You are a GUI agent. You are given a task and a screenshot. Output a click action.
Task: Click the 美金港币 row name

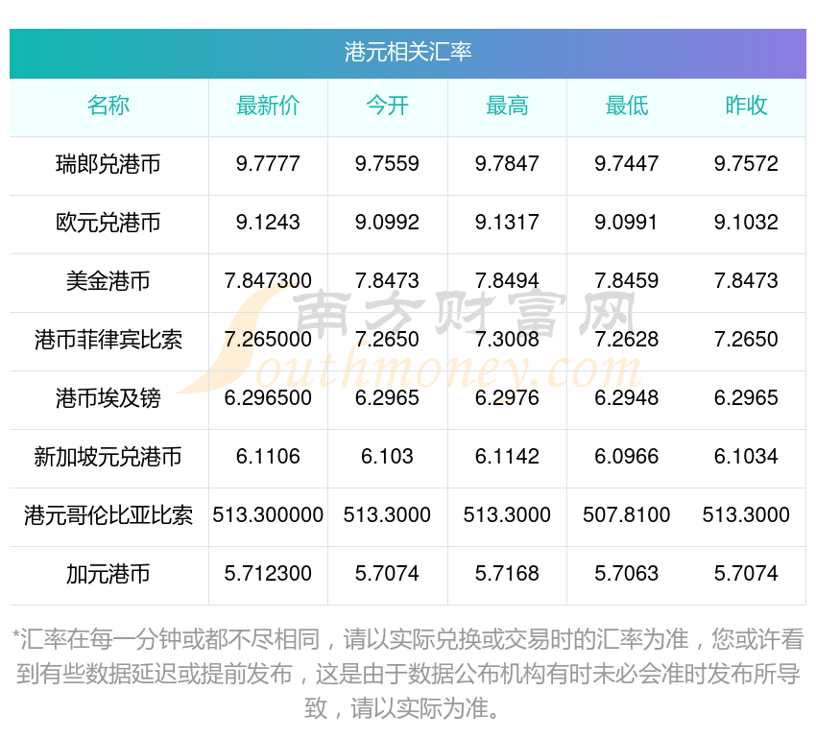pos(108,281)
